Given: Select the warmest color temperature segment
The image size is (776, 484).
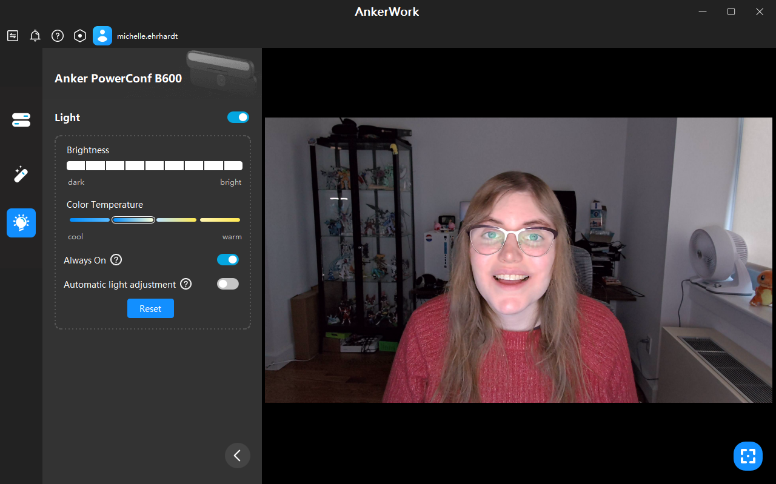Looking at the screenshot, I should click(x=220, y=220).
